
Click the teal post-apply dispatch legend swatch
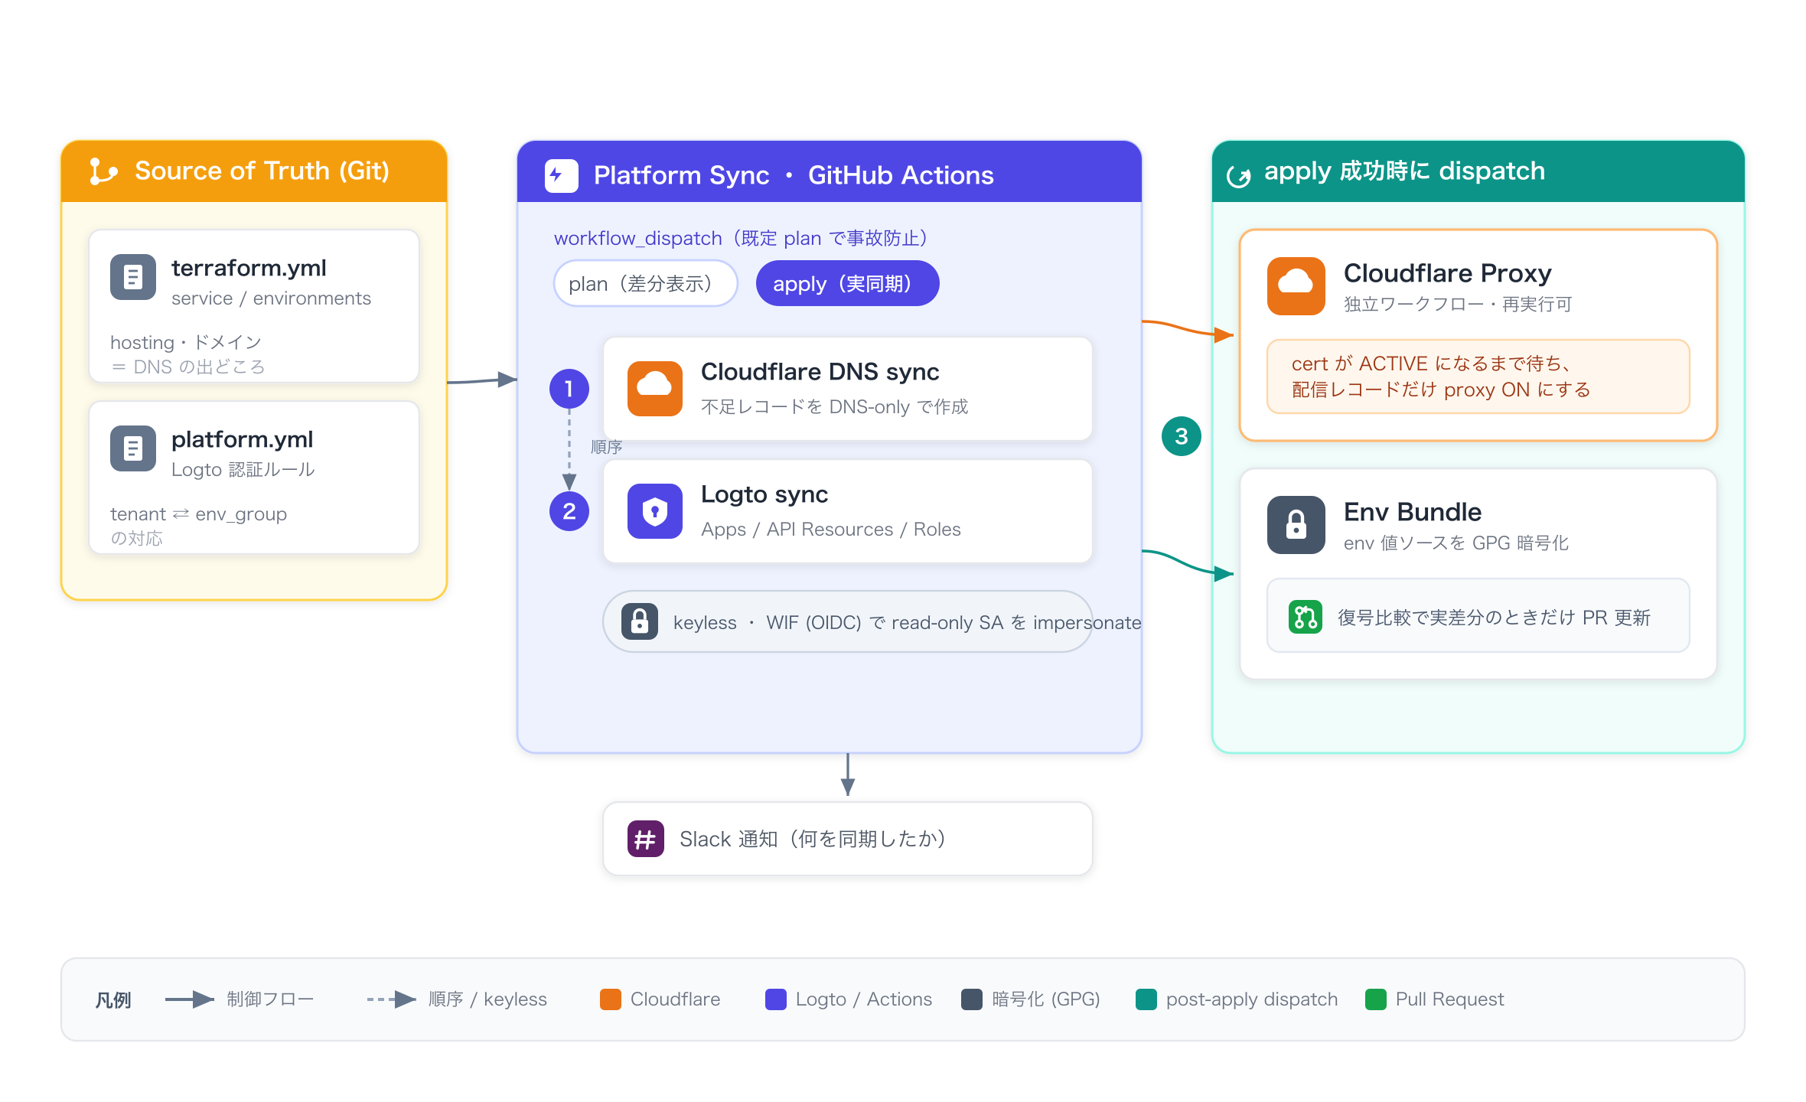click(x=1146, y=999)
